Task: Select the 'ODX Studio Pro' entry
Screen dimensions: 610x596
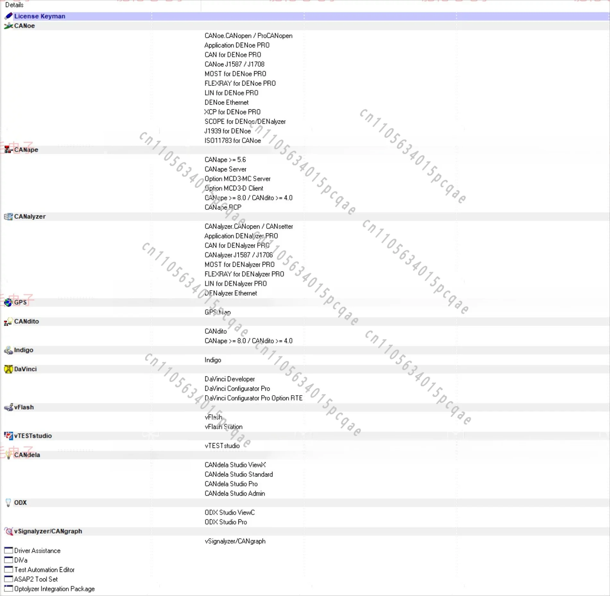Action: pos(226,522)
